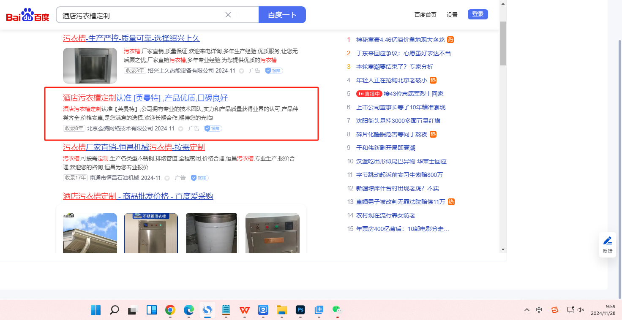
Task: Launch WPS Office from the taskbar
Action: tap(245, 310)
